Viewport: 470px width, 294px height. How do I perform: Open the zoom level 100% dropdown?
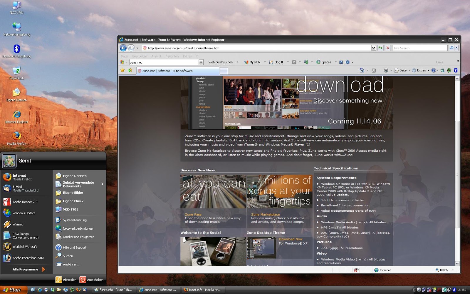click(452, 270)
